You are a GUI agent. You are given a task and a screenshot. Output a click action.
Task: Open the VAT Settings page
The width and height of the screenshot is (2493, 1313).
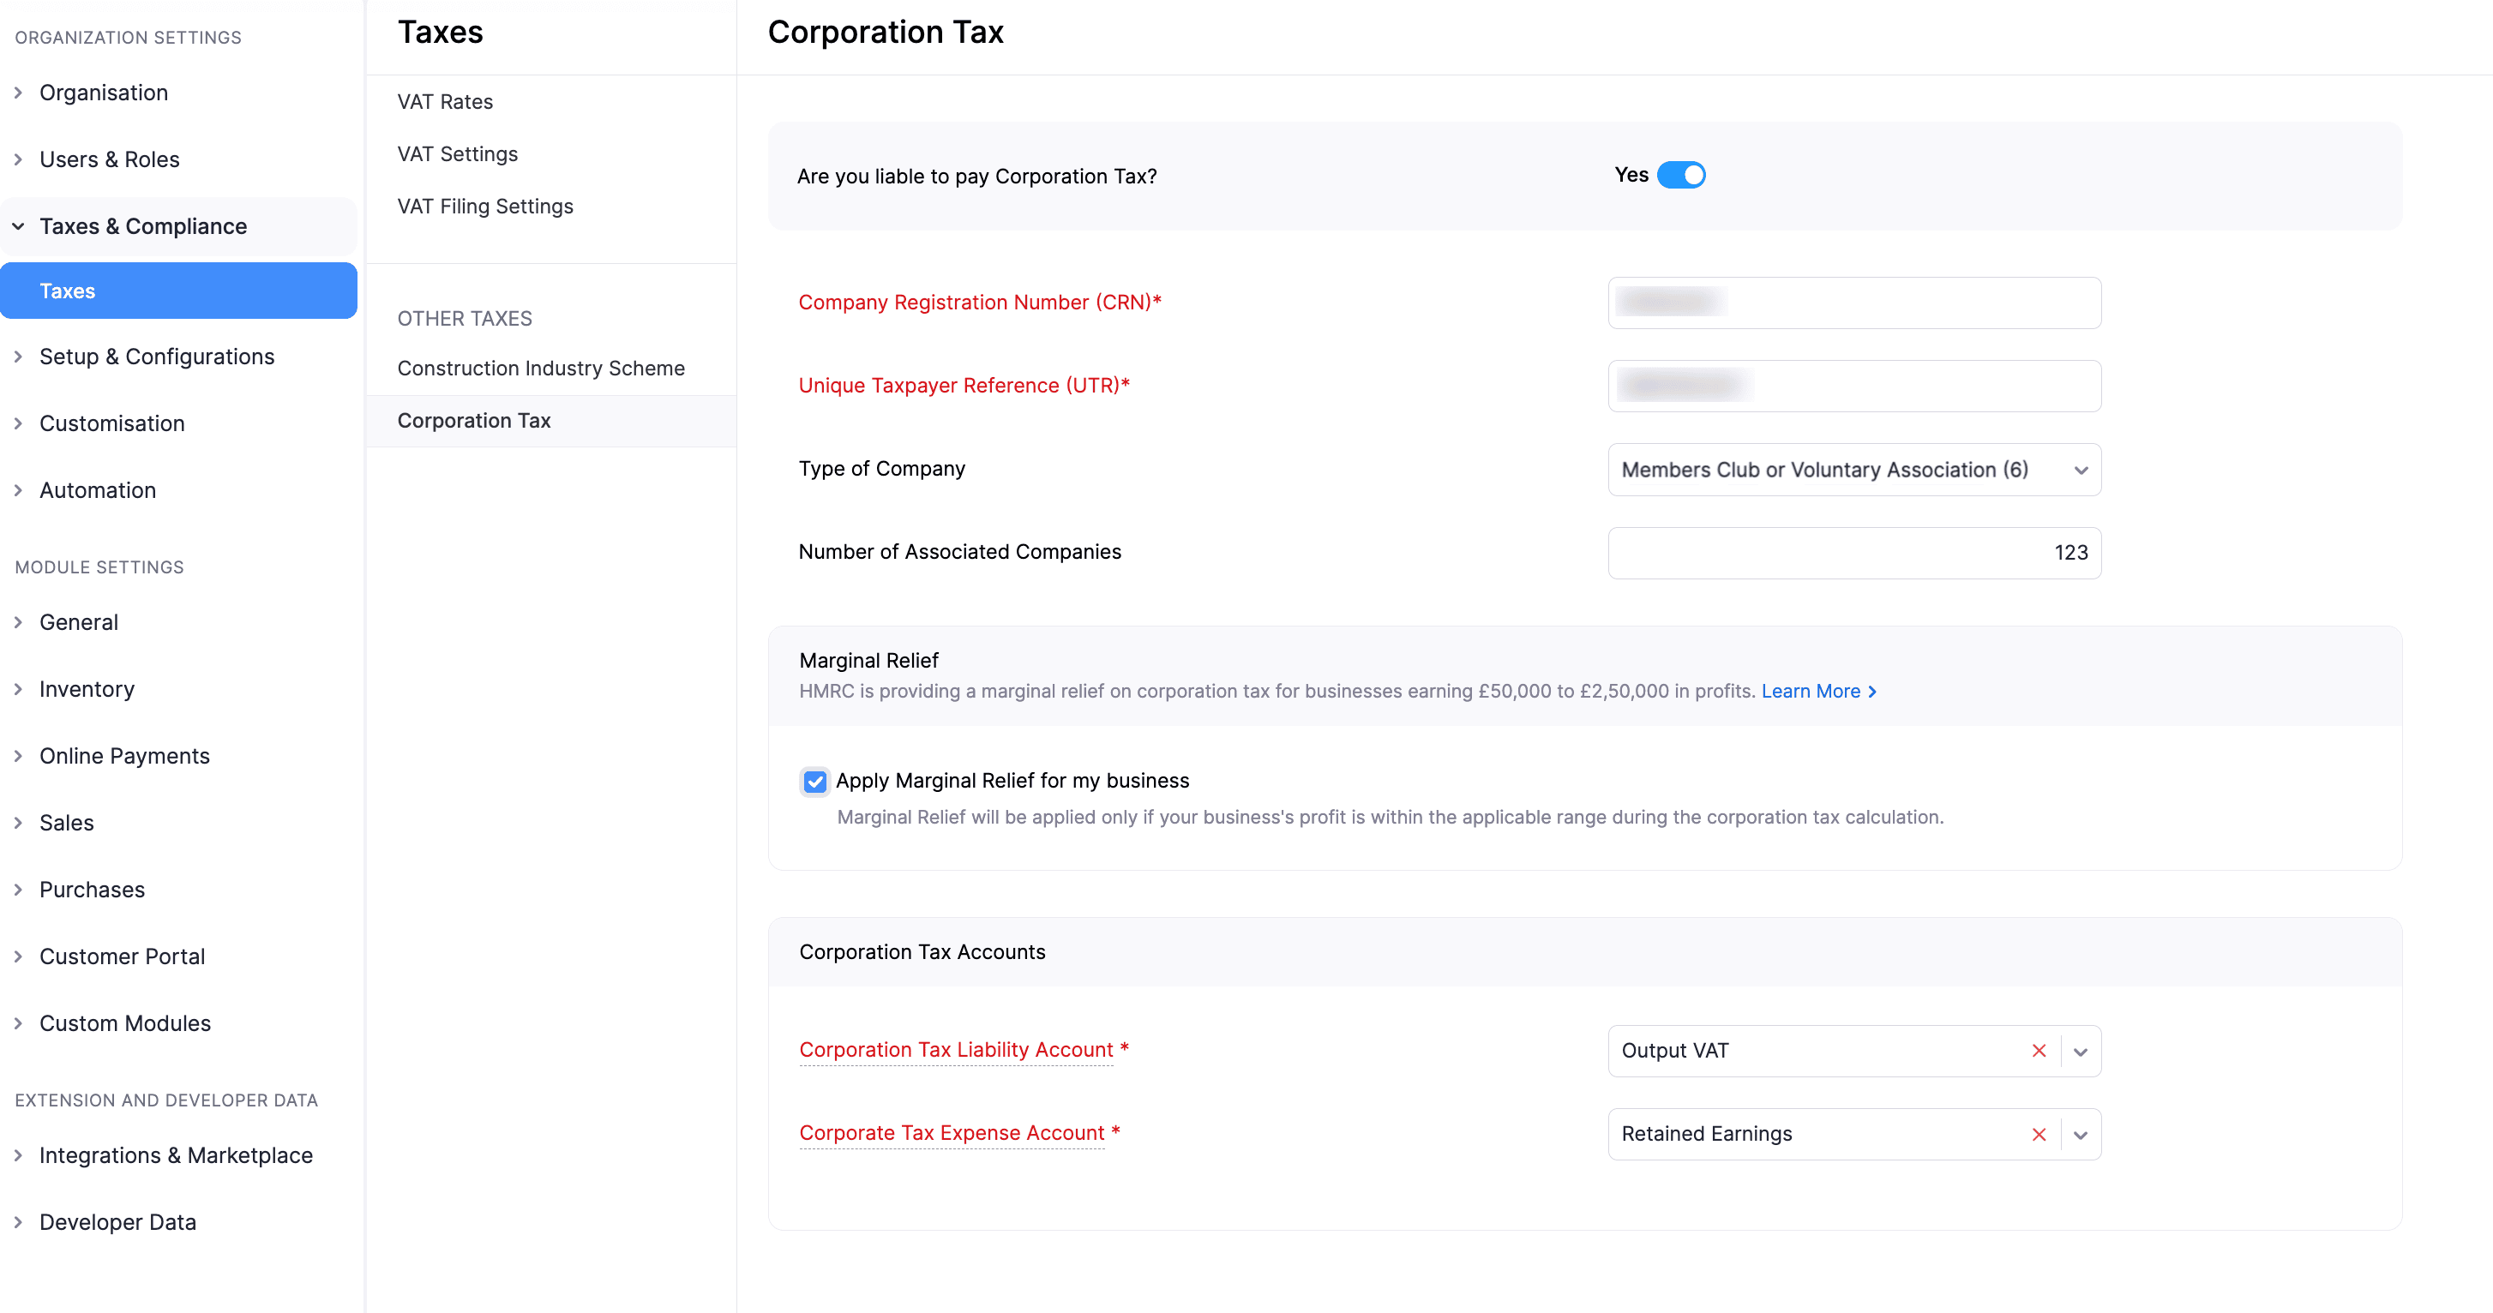(x=457, y=153)
